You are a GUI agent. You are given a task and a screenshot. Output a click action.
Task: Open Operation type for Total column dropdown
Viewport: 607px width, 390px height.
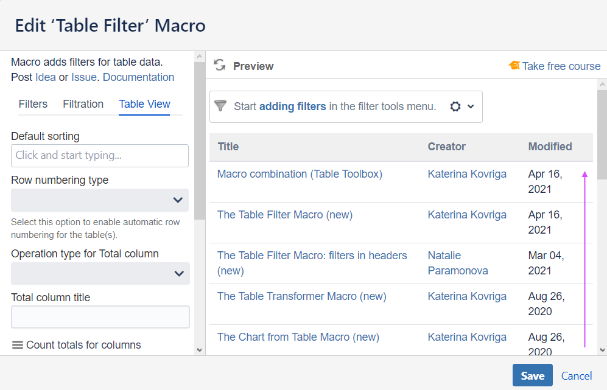point(100,274)
